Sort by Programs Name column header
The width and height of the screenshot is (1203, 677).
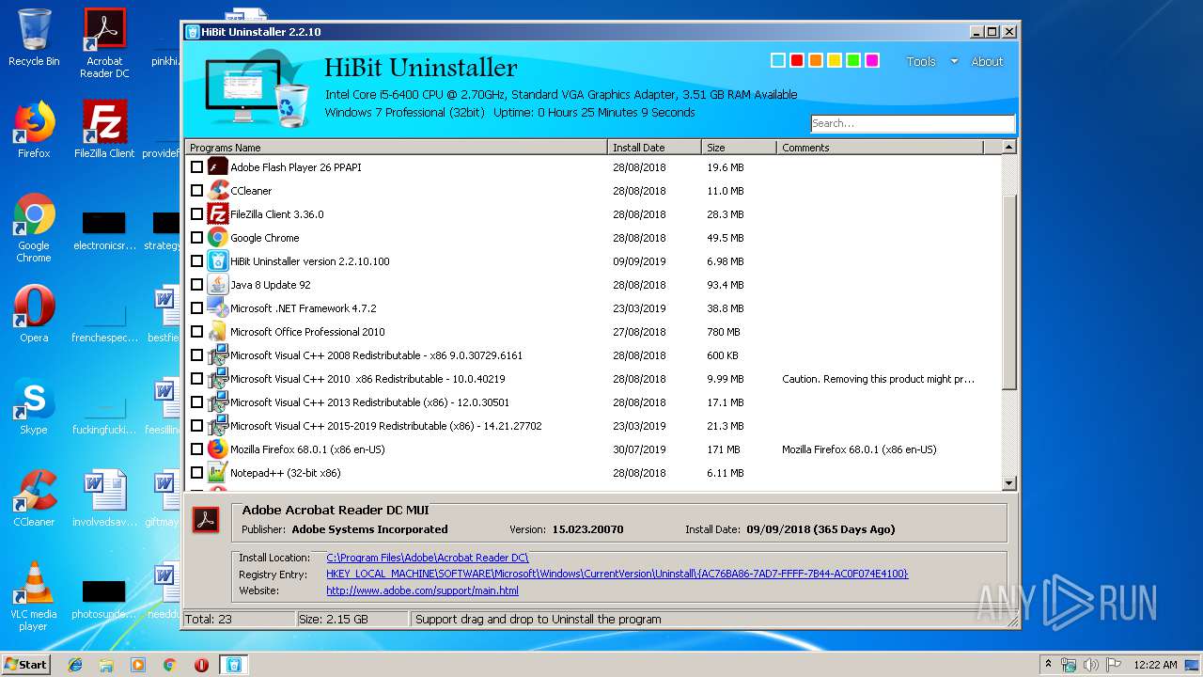click(397, 148)
